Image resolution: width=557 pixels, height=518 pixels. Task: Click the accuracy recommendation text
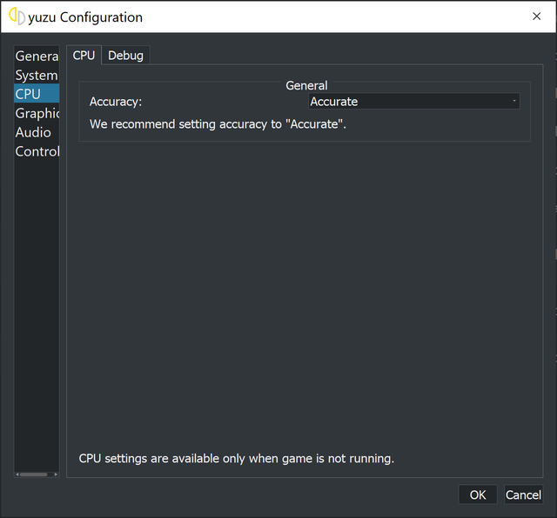[x=218, y=124]
